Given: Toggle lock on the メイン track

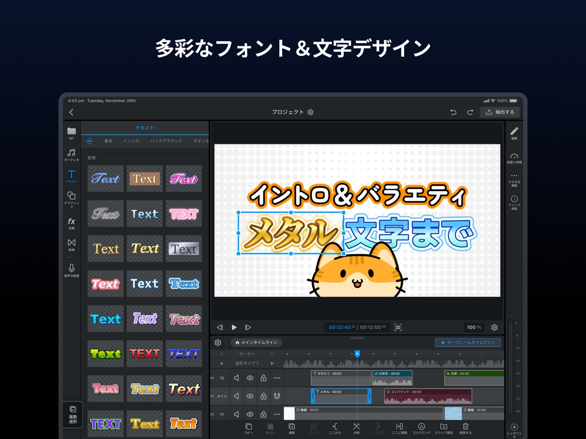Looking at the screenshot, I should 263,396.
